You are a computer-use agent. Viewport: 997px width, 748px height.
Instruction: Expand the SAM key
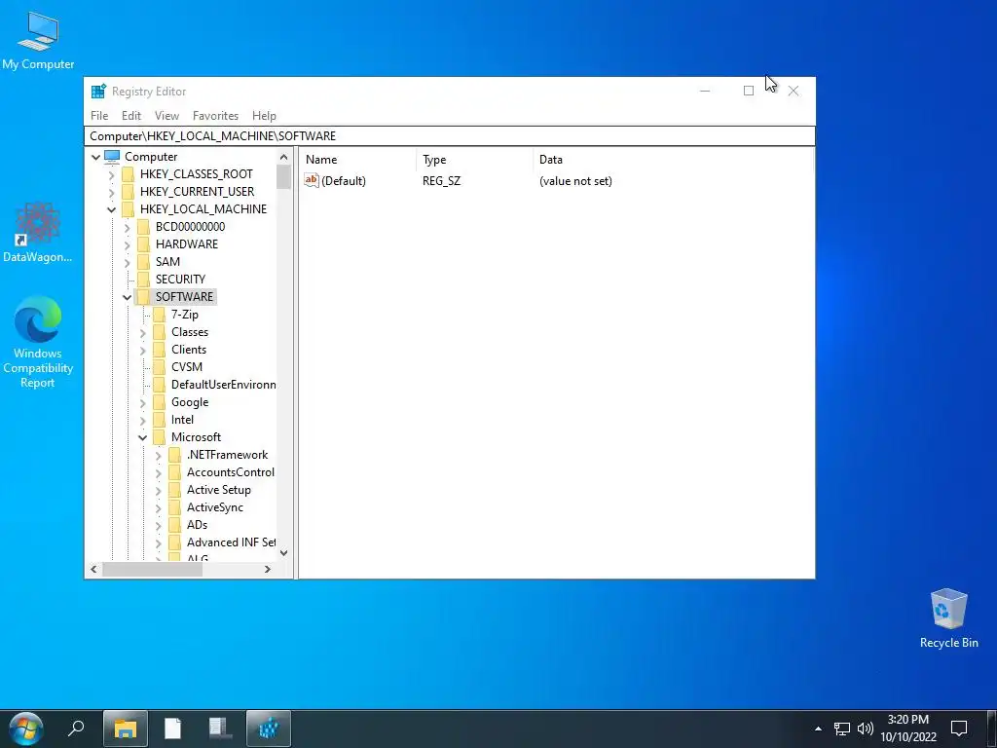click(x=128, y=262)
